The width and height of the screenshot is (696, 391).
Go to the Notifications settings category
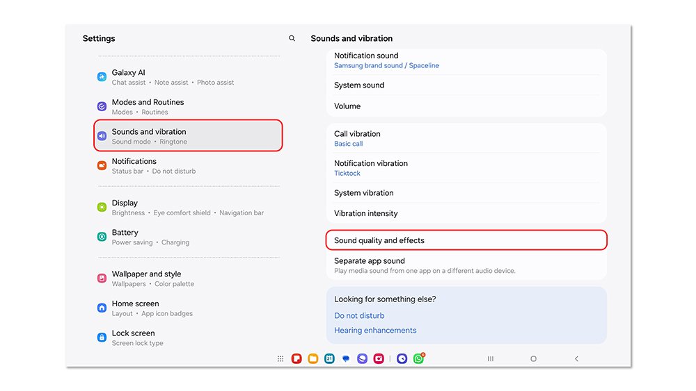(153, 165)
